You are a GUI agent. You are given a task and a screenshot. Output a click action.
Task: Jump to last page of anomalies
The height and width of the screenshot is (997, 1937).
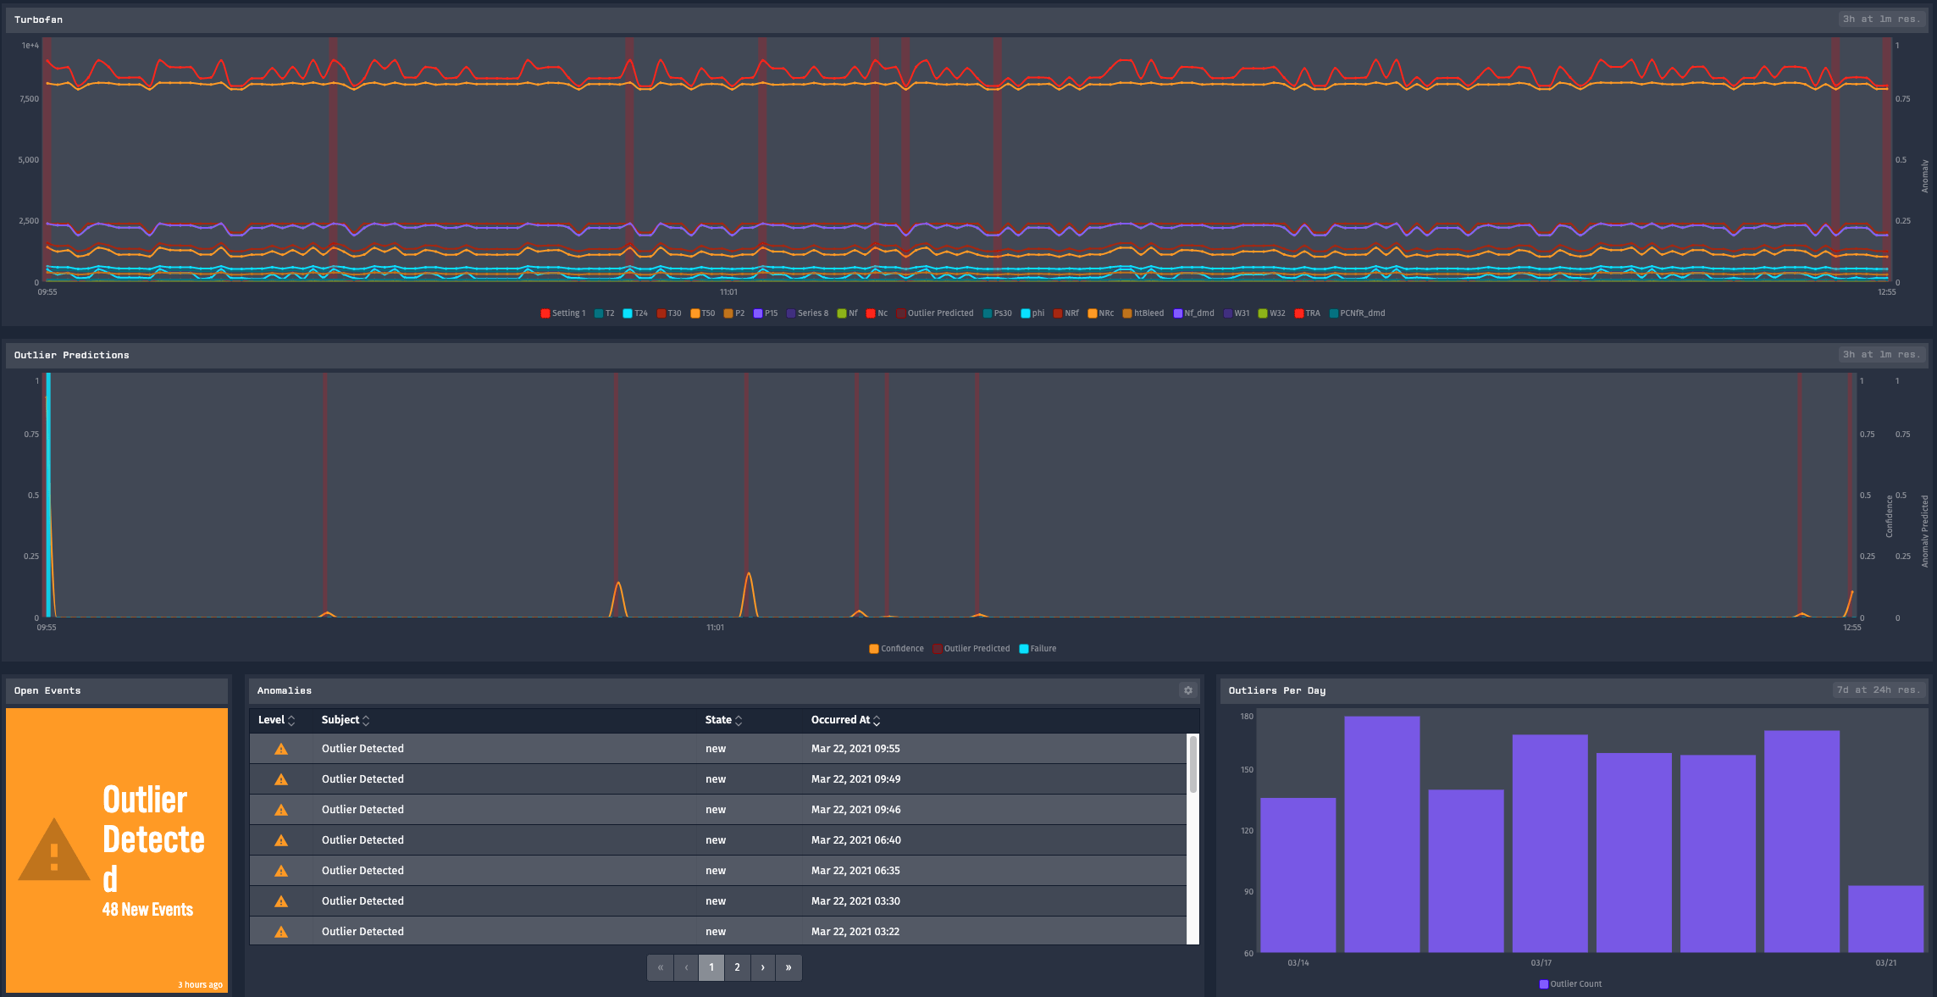(x=789, y=967)
